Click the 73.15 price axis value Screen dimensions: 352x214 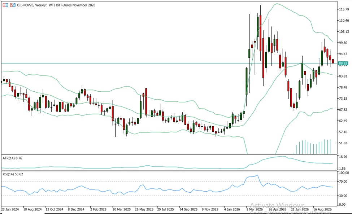(343, 99)
